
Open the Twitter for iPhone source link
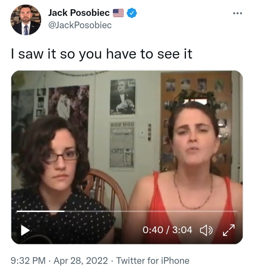153,261
